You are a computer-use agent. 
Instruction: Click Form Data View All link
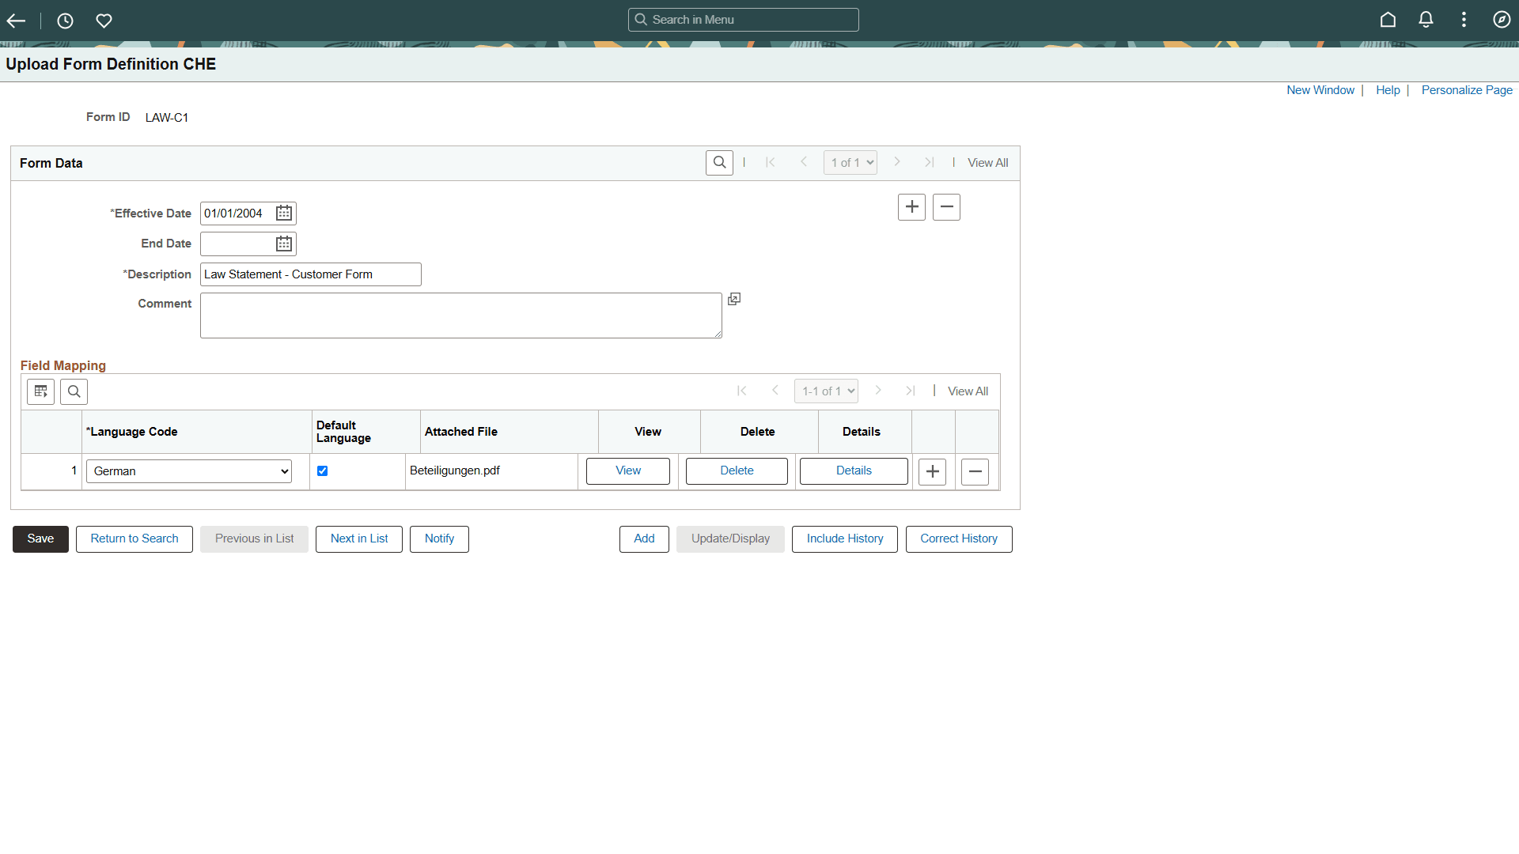987,163
